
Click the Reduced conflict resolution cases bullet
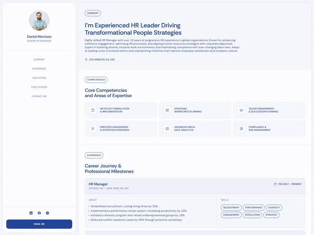click(x=137, y=220)
